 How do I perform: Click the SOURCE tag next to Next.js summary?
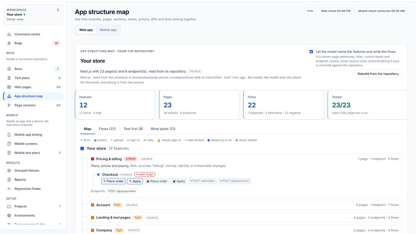pyautogui.click(x=195, y=71)
